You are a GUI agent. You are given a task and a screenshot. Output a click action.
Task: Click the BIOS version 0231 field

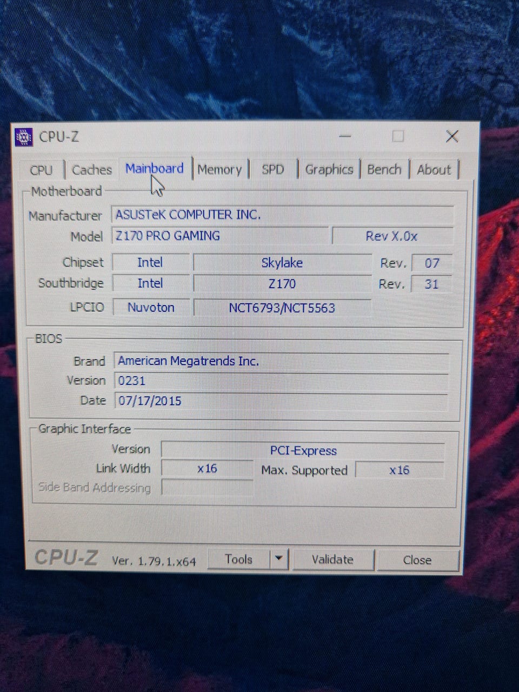click(281, 381)
